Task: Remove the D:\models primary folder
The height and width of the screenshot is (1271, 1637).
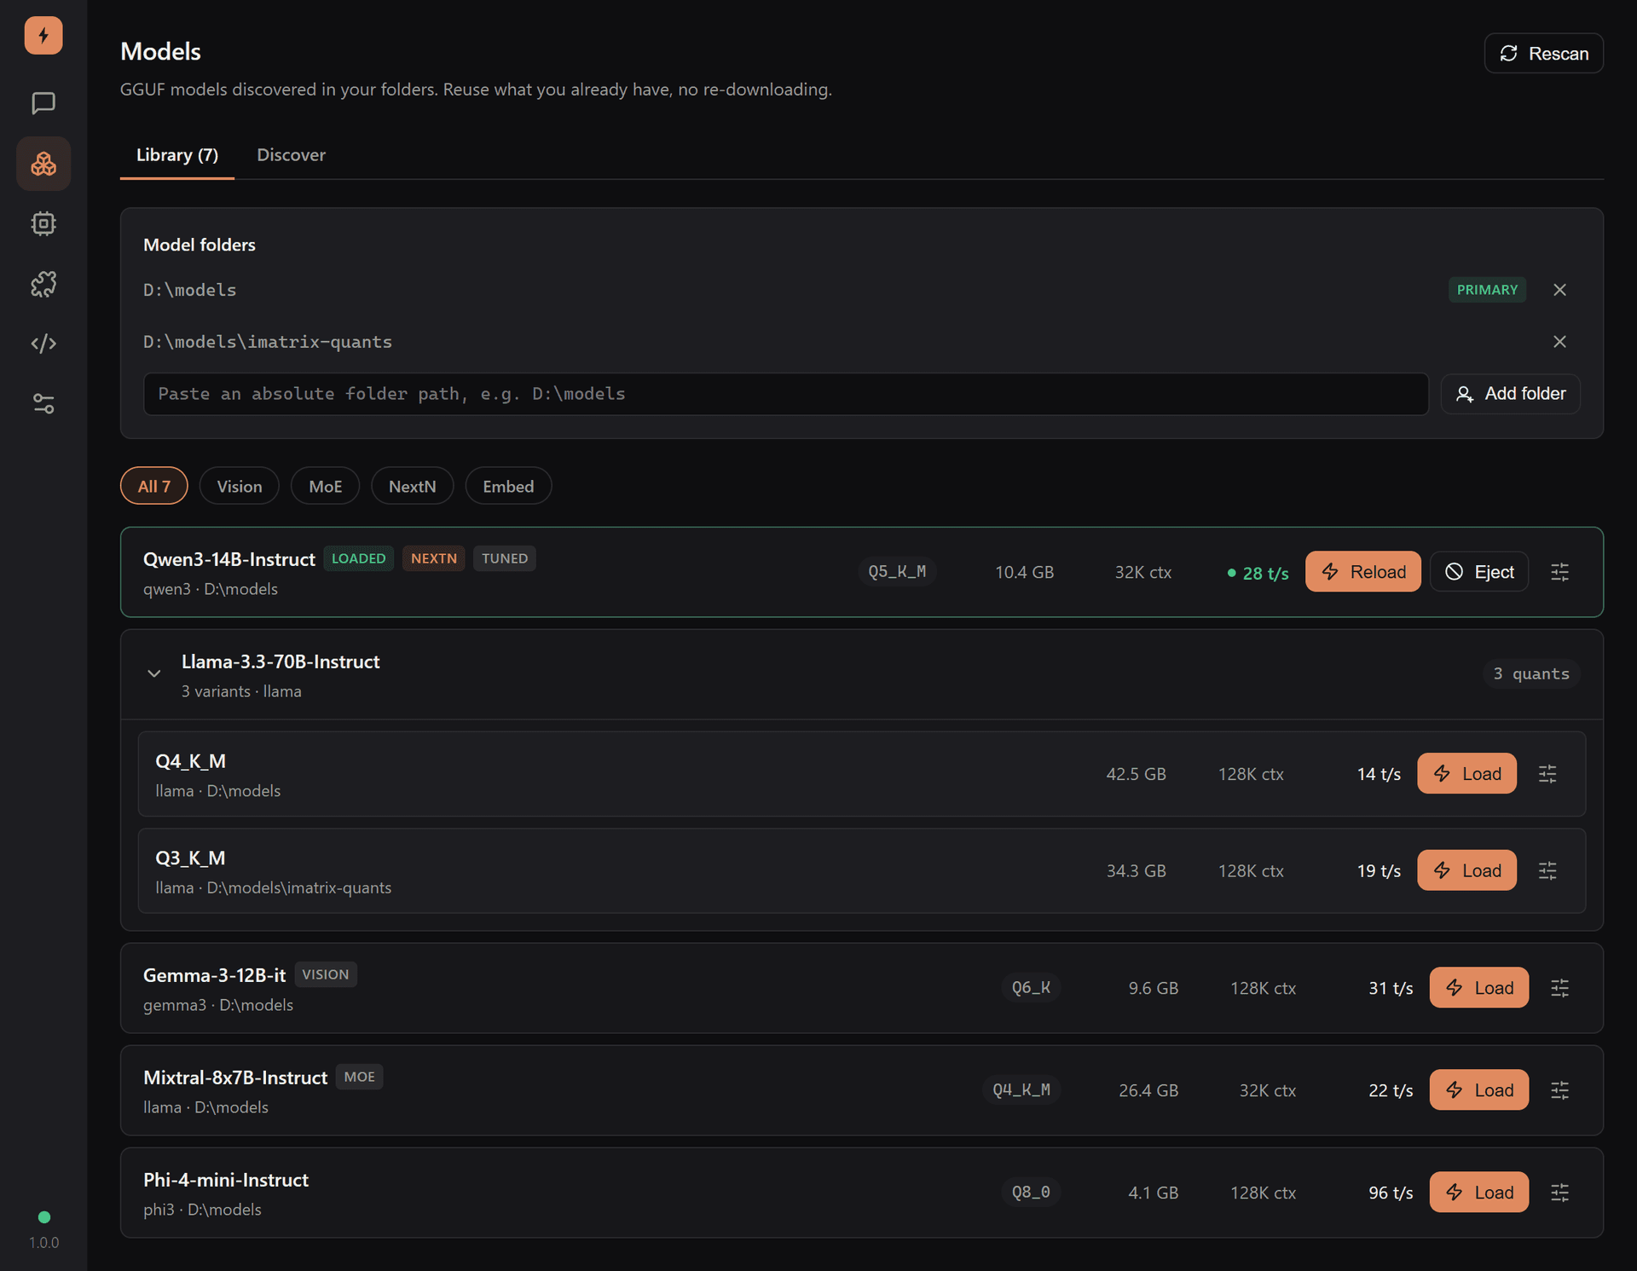Action: [x=1559, y=290]
